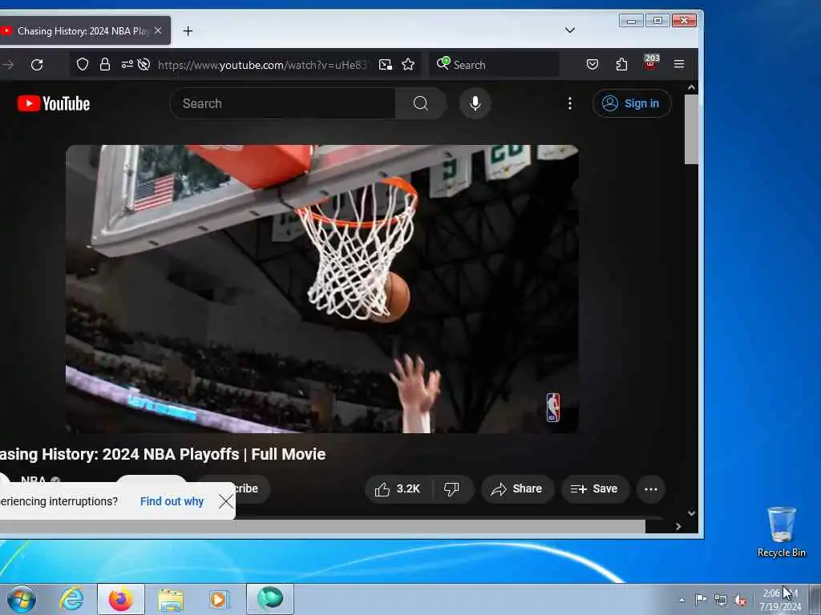Bookmark this page with the star icon

[408, 64]
